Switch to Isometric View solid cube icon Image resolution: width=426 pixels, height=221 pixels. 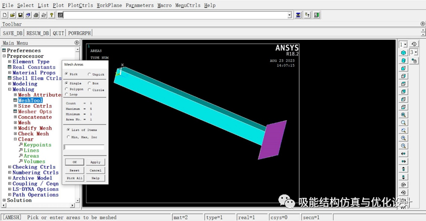(x=403, y=53)
